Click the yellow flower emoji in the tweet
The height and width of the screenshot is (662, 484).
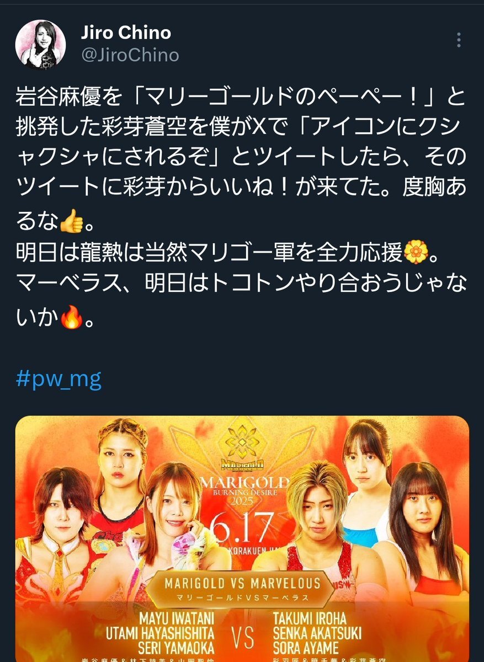[417, 254]
